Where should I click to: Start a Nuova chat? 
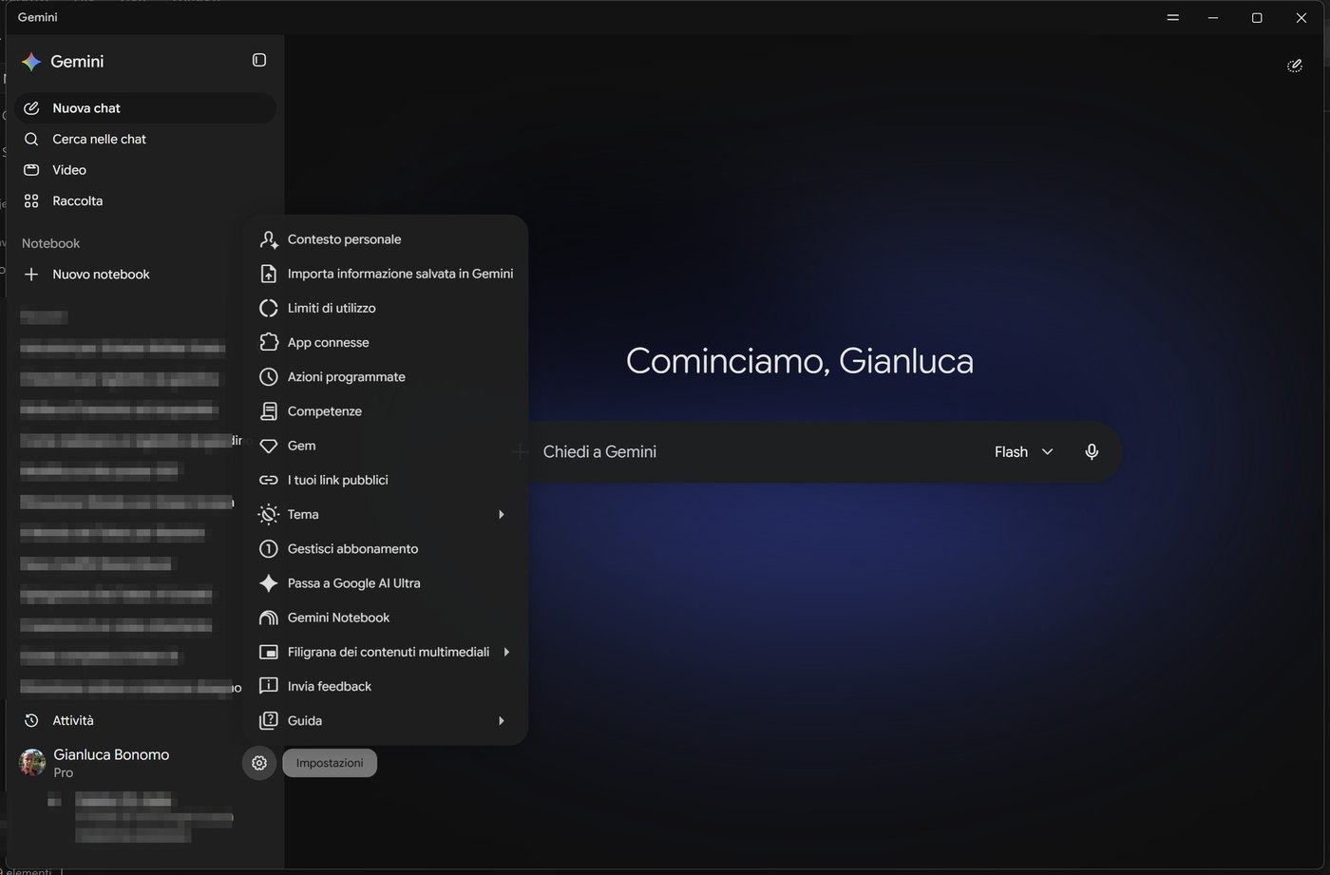pyautogui.click(x=145, y=108)
